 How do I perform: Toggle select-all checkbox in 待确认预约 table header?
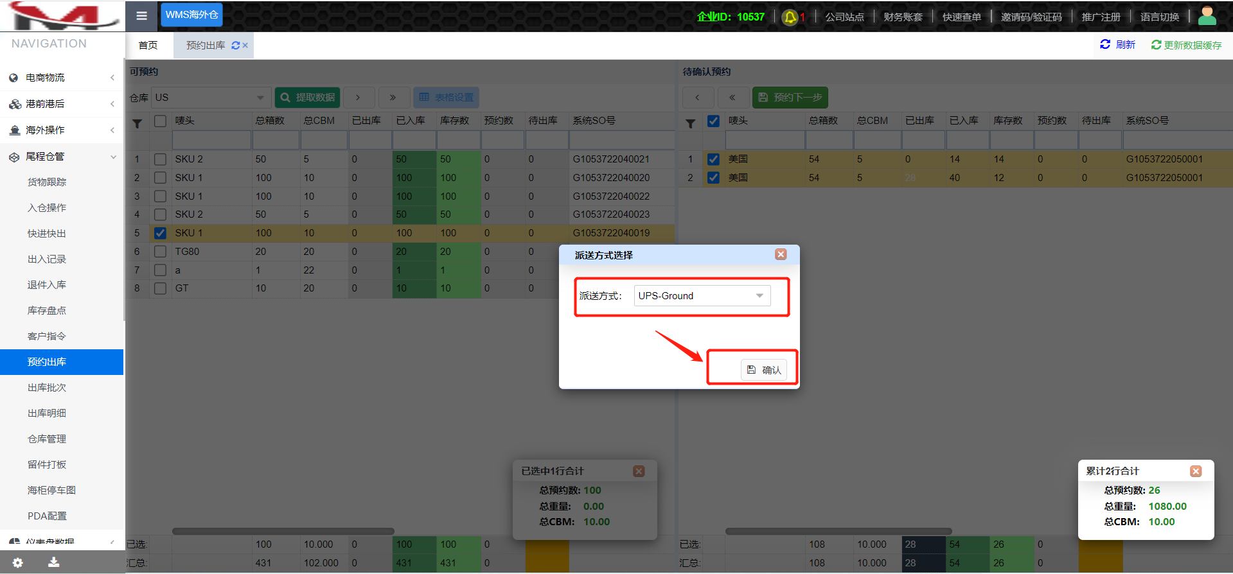(x=713, y=121)
